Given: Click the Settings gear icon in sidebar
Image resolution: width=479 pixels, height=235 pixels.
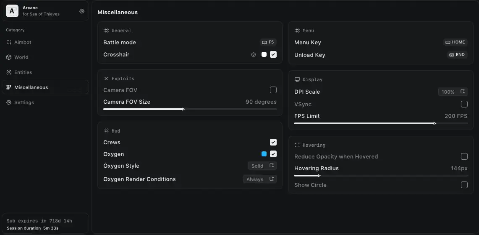Looking at the screenshot, I should click(x=9, y=102).
